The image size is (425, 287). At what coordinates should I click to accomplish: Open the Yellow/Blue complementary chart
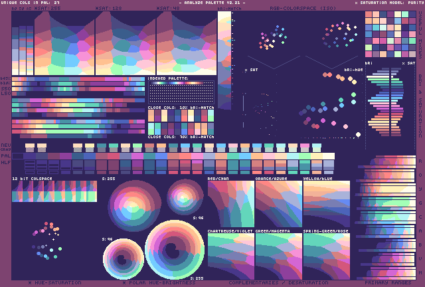click(327, 204)
